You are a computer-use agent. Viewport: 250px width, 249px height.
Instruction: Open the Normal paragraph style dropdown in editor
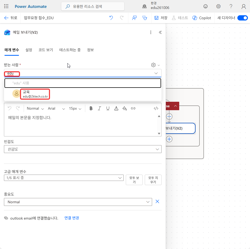35,109
